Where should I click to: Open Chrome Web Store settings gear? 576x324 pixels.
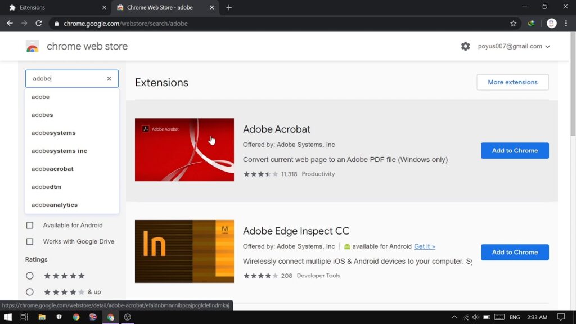(x=465, y=46)
